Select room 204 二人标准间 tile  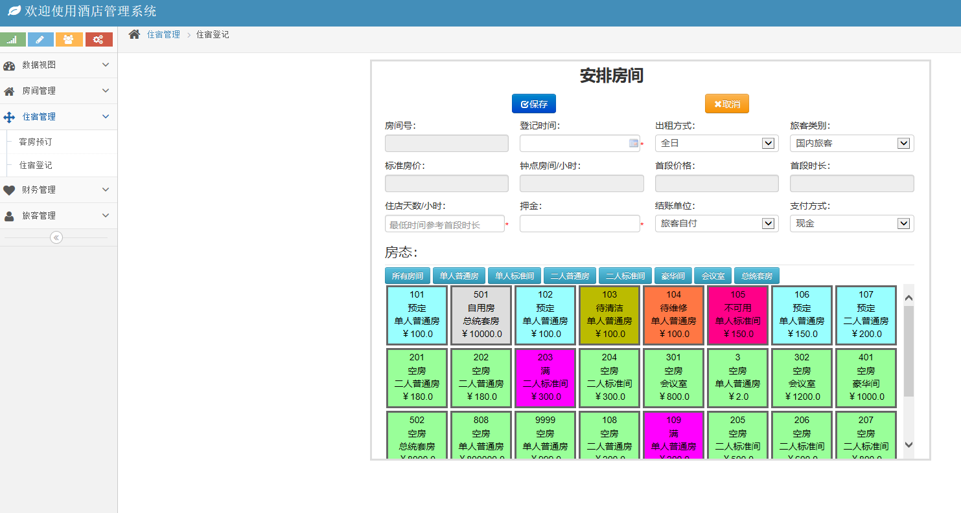(609, 378)
